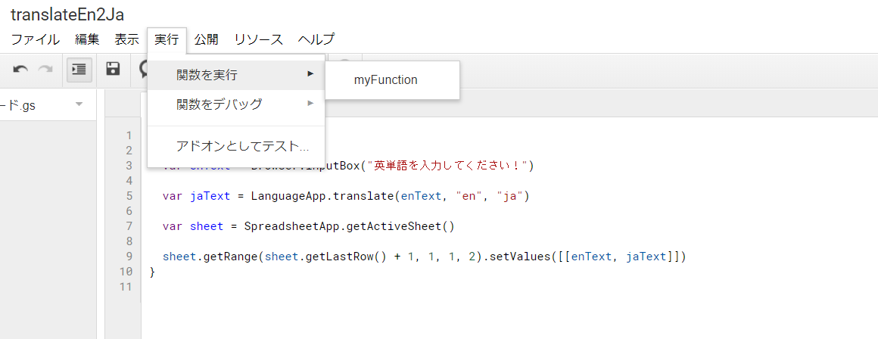Run myFunction from the submenu
Screen dimensions: 878x339
pyautogui.click(x=385, y=79)
